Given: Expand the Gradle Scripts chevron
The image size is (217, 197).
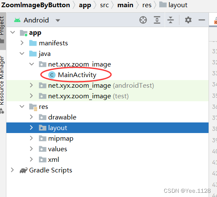Looking at the screenshot, I should click(12, 170).
